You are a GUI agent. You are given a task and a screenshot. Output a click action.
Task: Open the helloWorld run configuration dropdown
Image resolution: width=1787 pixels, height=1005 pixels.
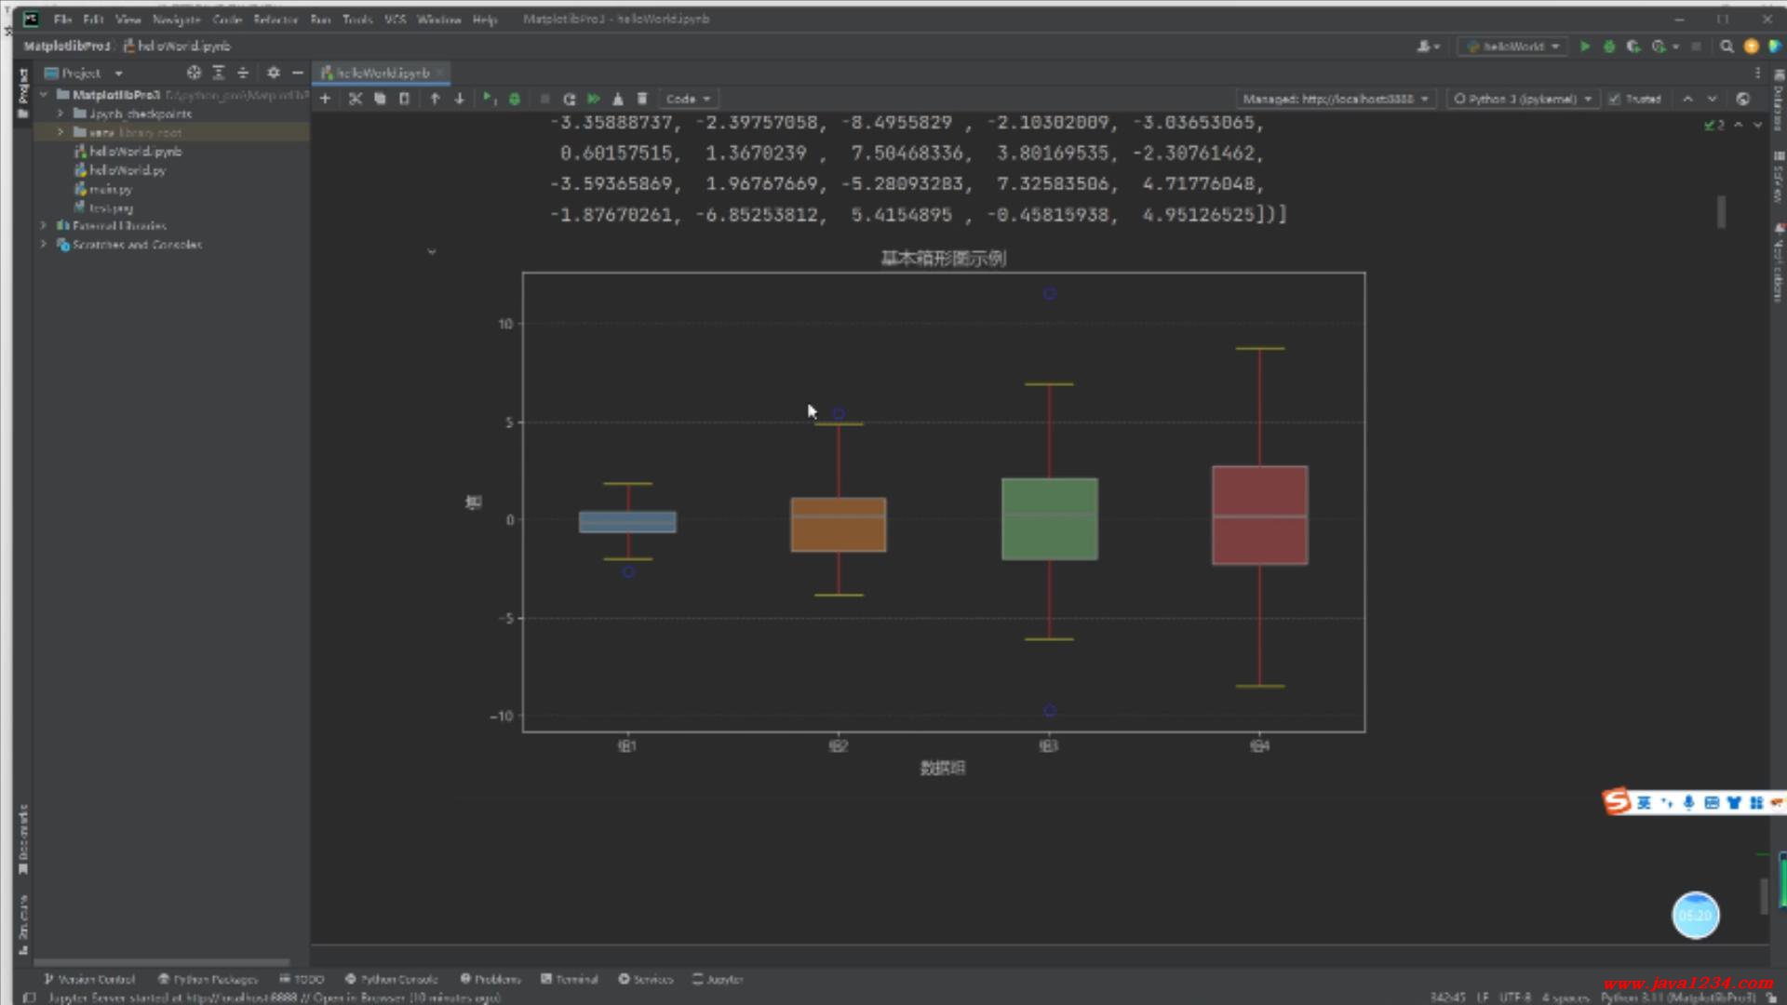1512,46
